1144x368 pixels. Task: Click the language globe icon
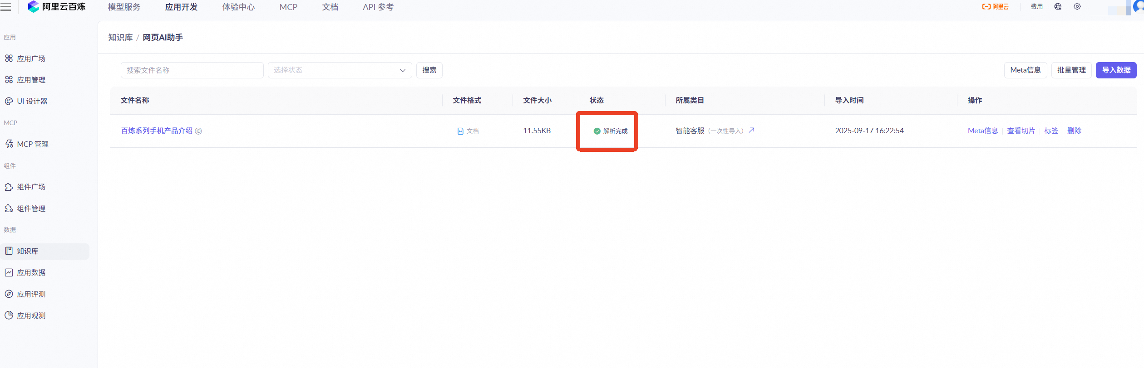coord(1058,7)
